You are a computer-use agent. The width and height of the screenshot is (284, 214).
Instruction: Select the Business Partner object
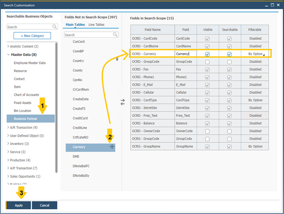31,119
